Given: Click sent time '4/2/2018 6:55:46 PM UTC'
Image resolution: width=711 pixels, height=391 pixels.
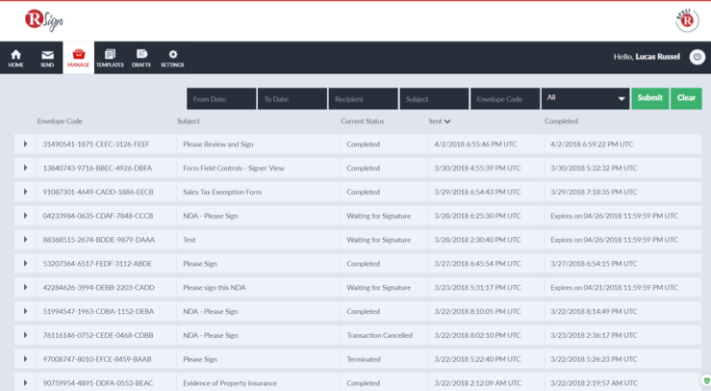Looking at the screenshot, I should point(475,143).
